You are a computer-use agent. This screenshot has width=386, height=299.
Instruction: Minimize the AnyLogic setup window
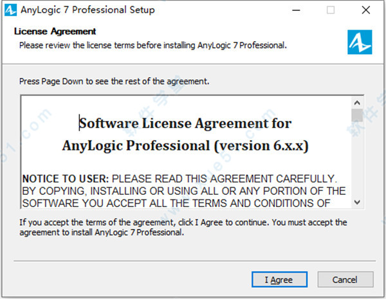tap(298, 10)
